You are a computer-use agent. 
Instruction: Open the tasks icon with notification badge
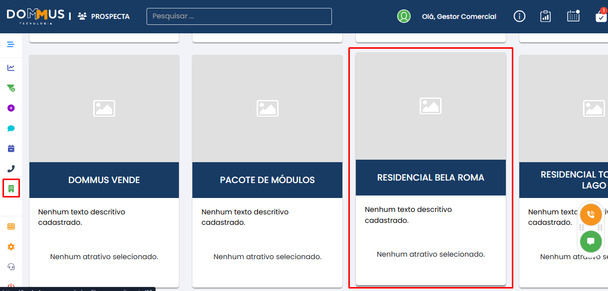click(x=601, y=16)
